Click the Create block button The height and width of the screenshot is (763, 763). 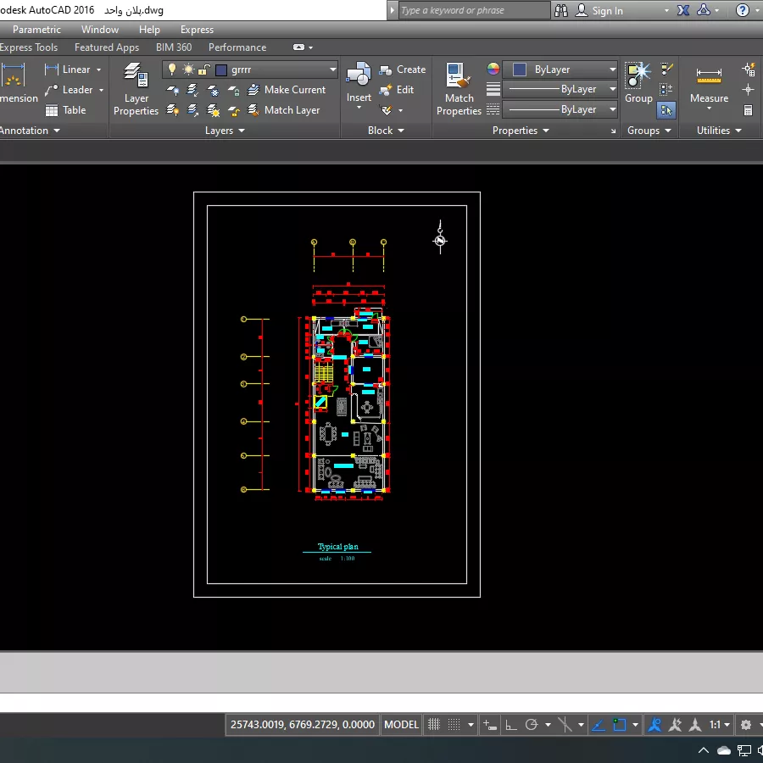[403, 70]
